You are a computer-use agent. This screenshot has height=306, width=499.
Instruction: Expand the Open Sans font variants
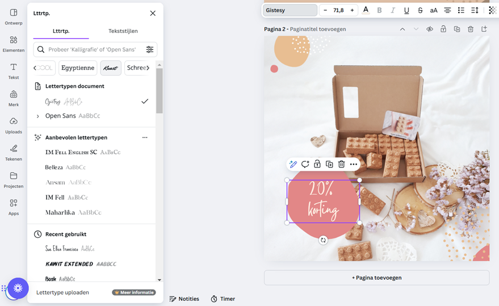pyautogui.click(x=38, y=116)
